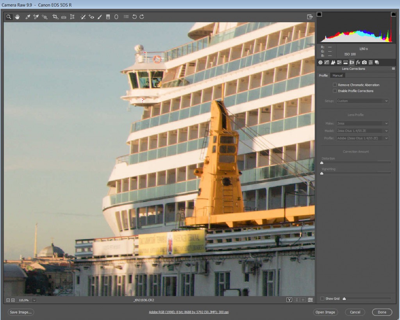400x320 pixels.
Task: Enable Remove Chromatic Aberration checkbox
Action: pyautogui.click(x=335, y=85)
